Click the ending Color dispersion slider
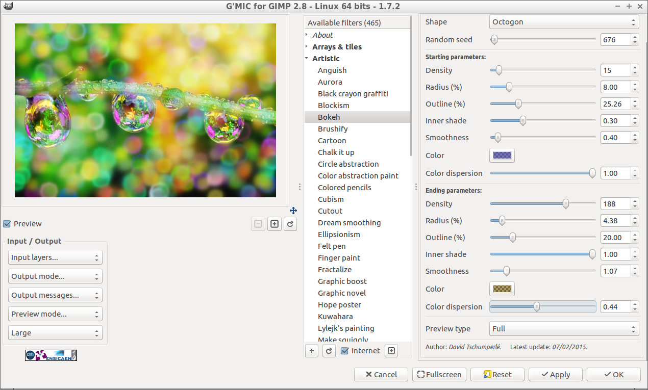Image resolution: width=648 pixels, height=390 pixels. [x=543, y=307]
